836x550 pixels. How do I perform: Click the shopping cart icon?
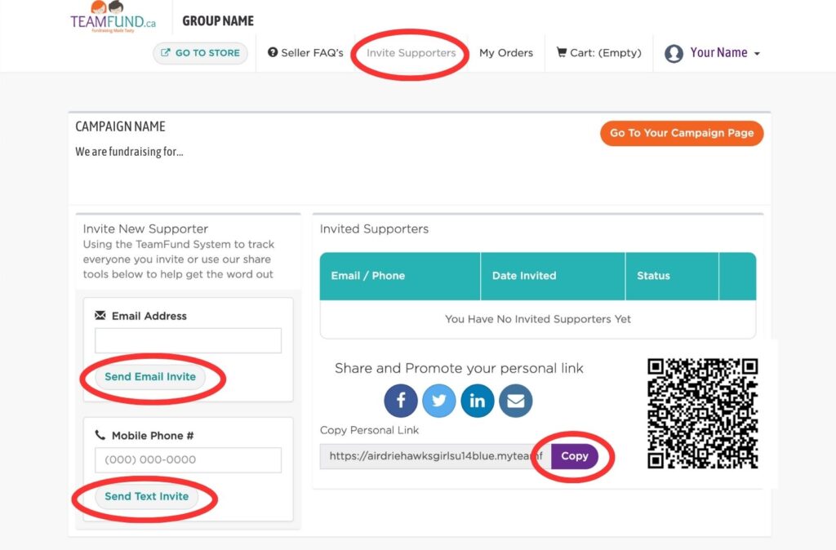coord(562,53)
